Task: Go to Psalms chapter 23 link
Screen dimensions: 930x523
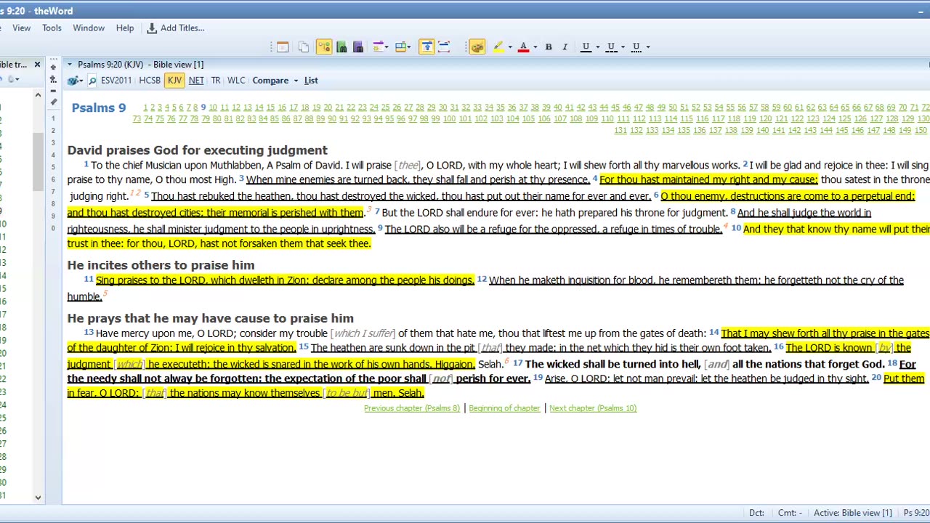Action: [363, 108]
